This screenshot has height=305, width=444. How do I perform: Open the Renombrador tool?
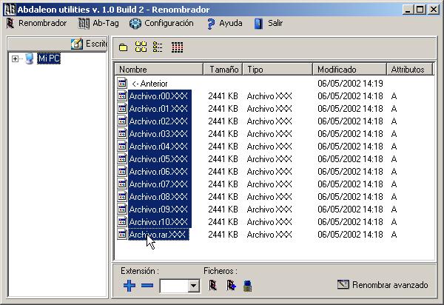coord(37,23)
